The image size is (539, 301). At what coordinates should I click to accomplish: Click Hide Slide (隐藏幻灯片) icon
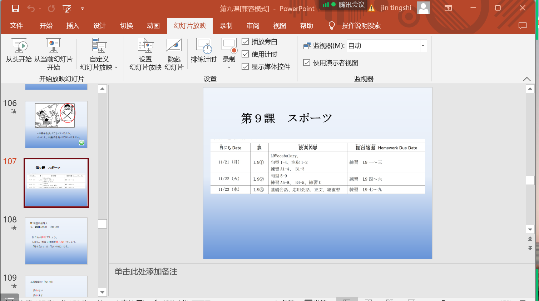point(174,46)
